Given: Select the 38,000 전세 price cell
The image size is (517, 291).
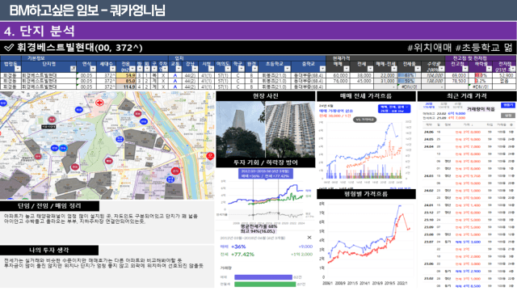Looking at the screenshot, I should (361, 75).
